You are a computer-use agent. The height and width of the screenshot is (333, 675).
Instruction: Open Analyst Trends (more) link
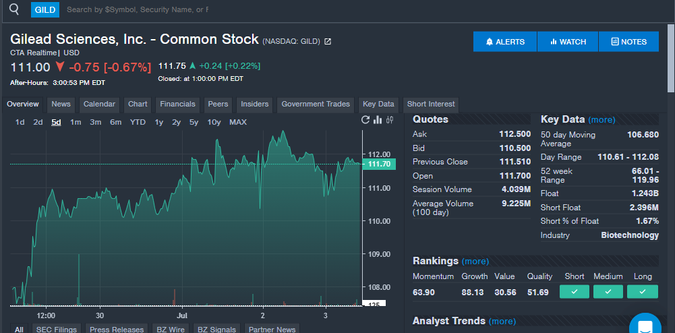[x=502, y=322]
